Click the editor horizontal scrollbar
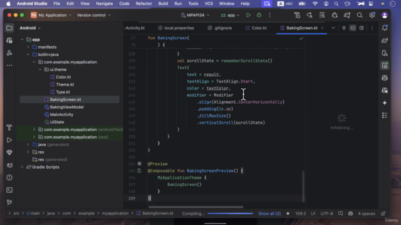The height and width of the screenshot is (225, 401). tap(196, 207)
